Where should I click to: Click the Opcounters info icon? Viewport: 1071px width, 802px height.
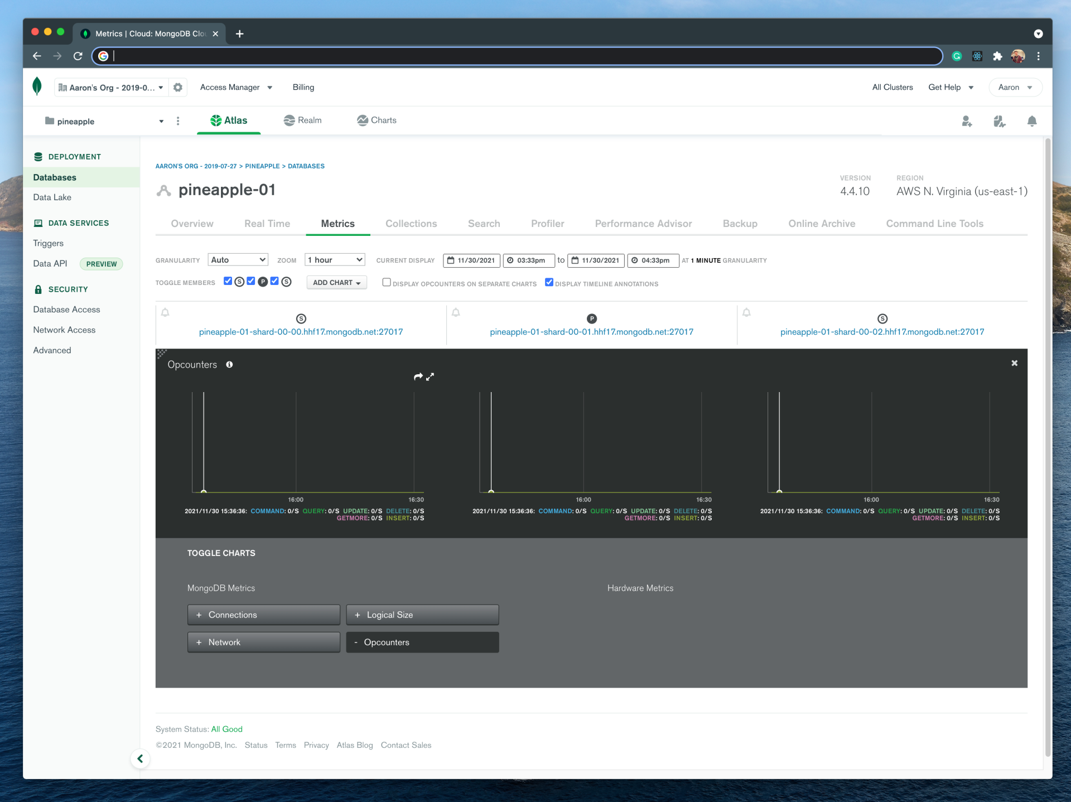(229, 365)
